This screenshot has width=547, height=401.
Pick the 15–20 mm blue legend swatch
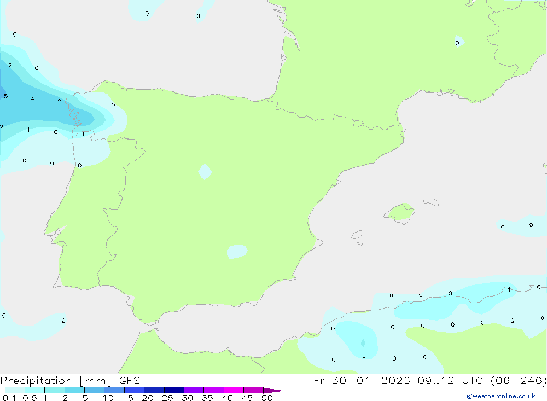pos(134,390)
